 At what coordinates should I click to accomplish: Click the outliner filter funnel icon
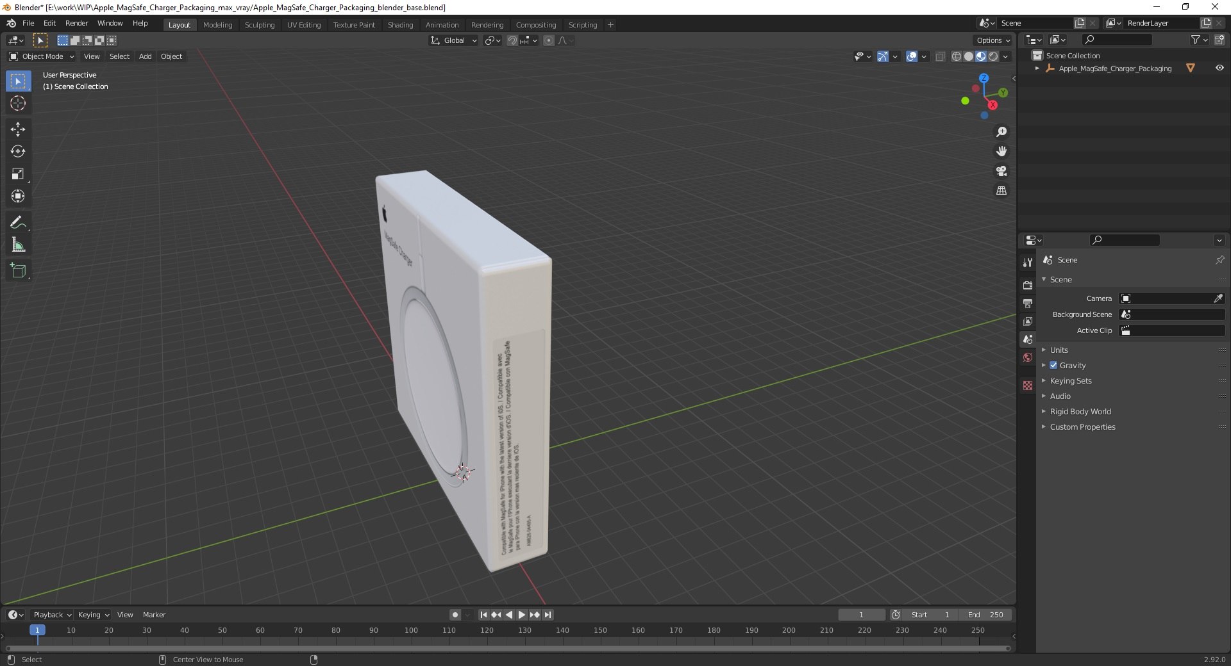1195,40
